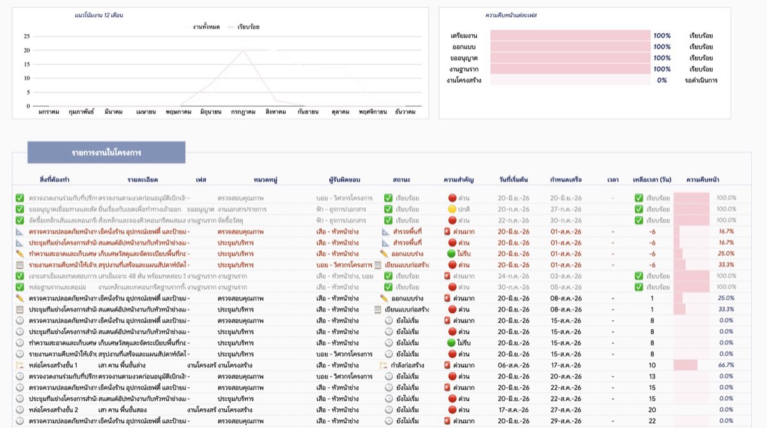Click the ruler icon before ประชุมทีมช่าง due 01-ส.ค.-26
The width and height of the screenshot is (767, 428).
tap(20, 242)
